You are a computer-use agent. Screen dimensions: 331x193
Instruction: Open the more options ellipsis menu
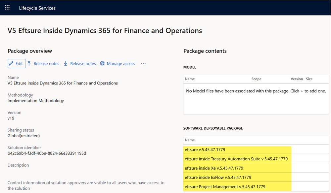pos(143,64)
